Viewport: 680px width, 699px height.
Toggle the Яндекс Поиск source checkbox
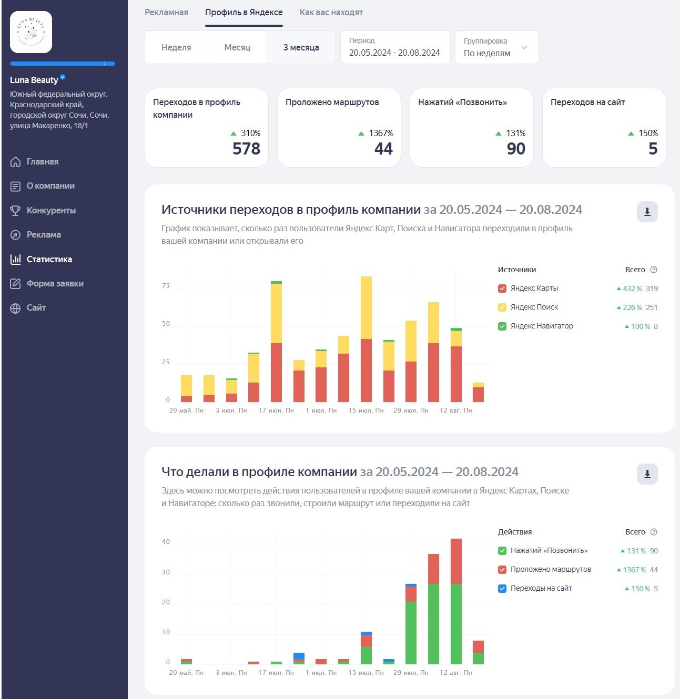[x=502, y=307]
